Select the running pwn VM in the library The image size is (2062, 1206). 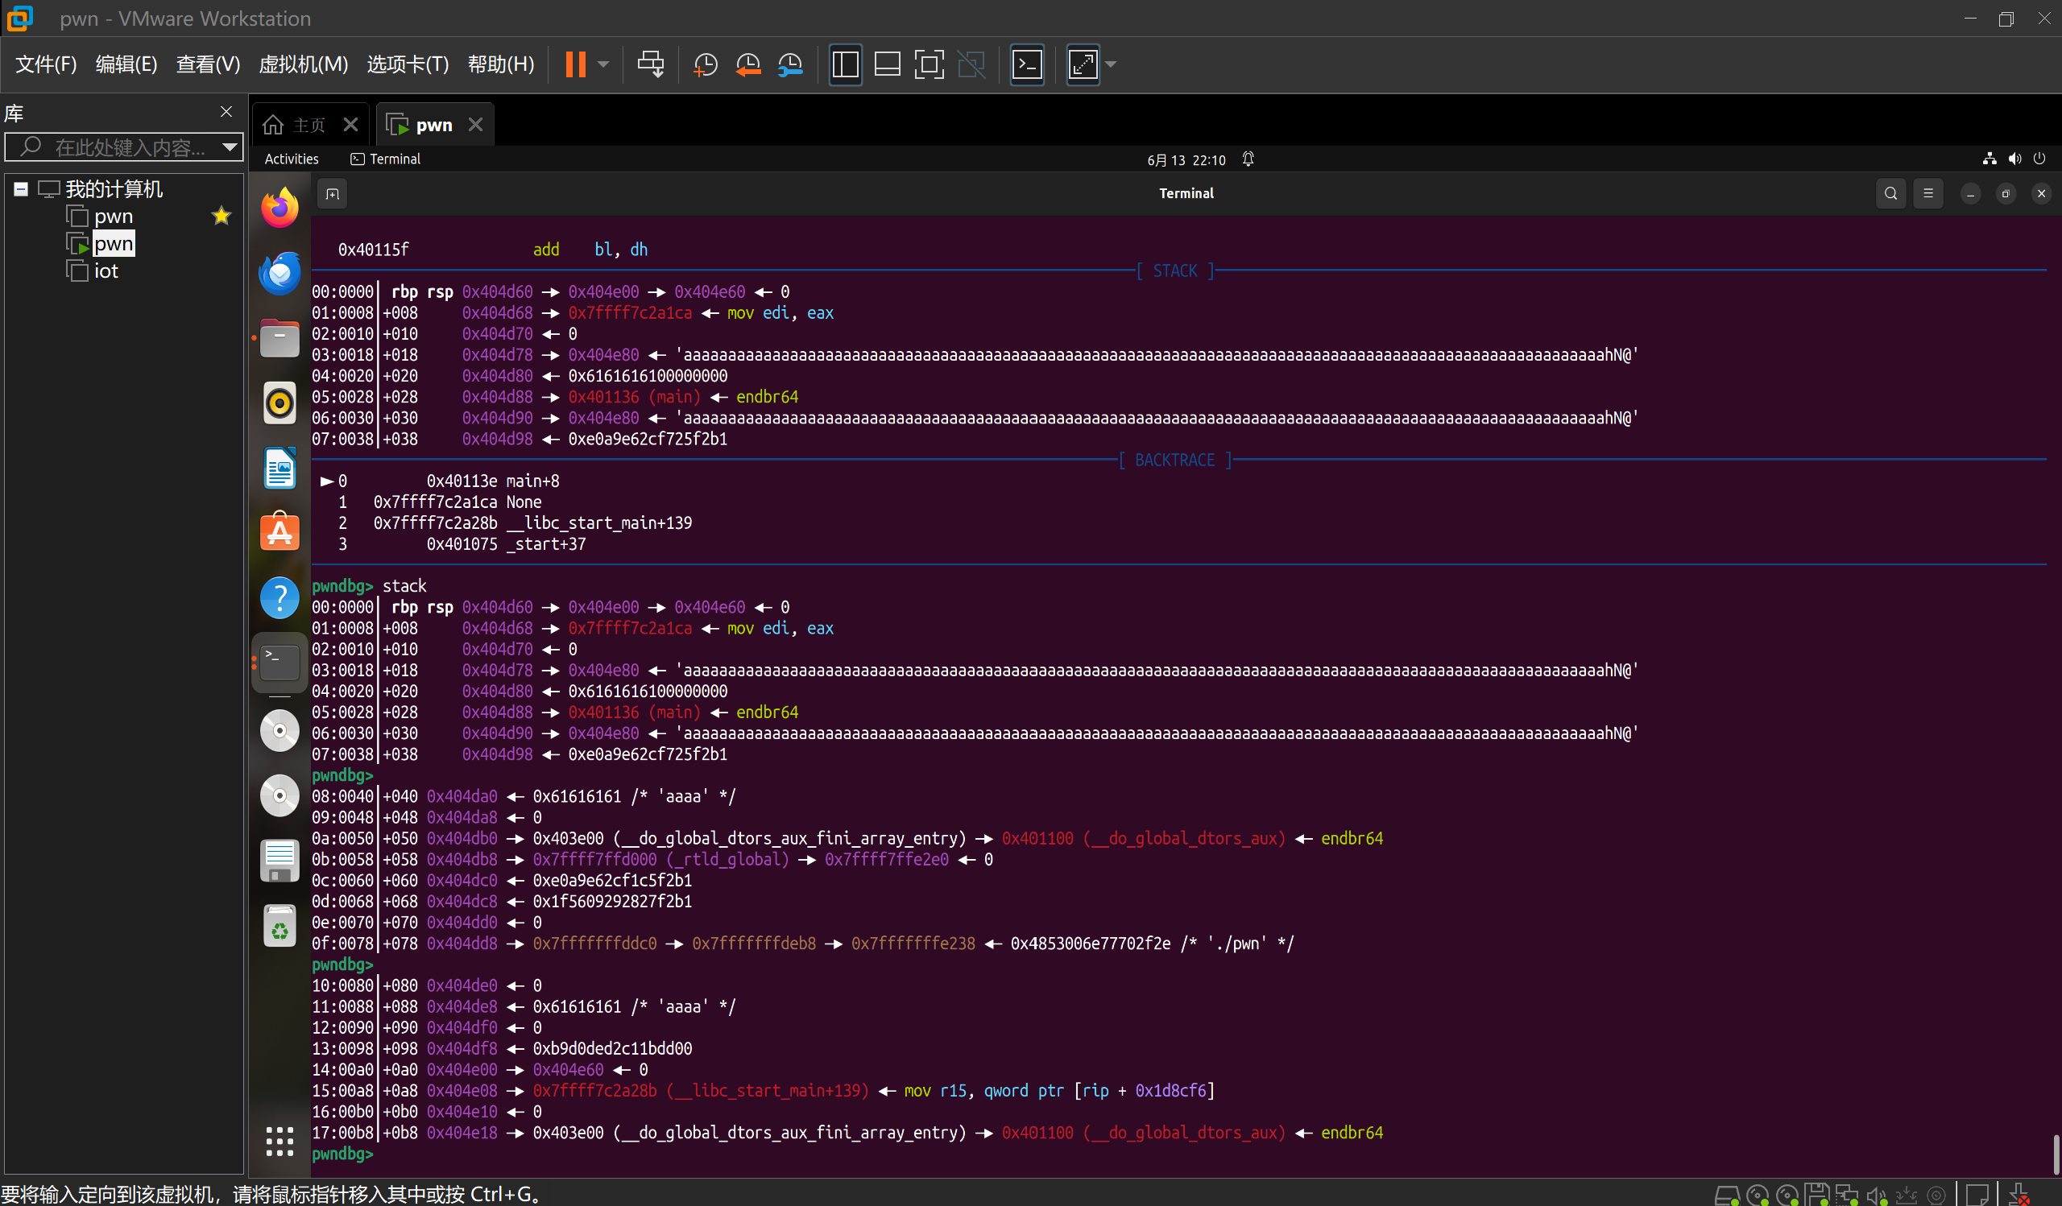click(x=113, y=244)
